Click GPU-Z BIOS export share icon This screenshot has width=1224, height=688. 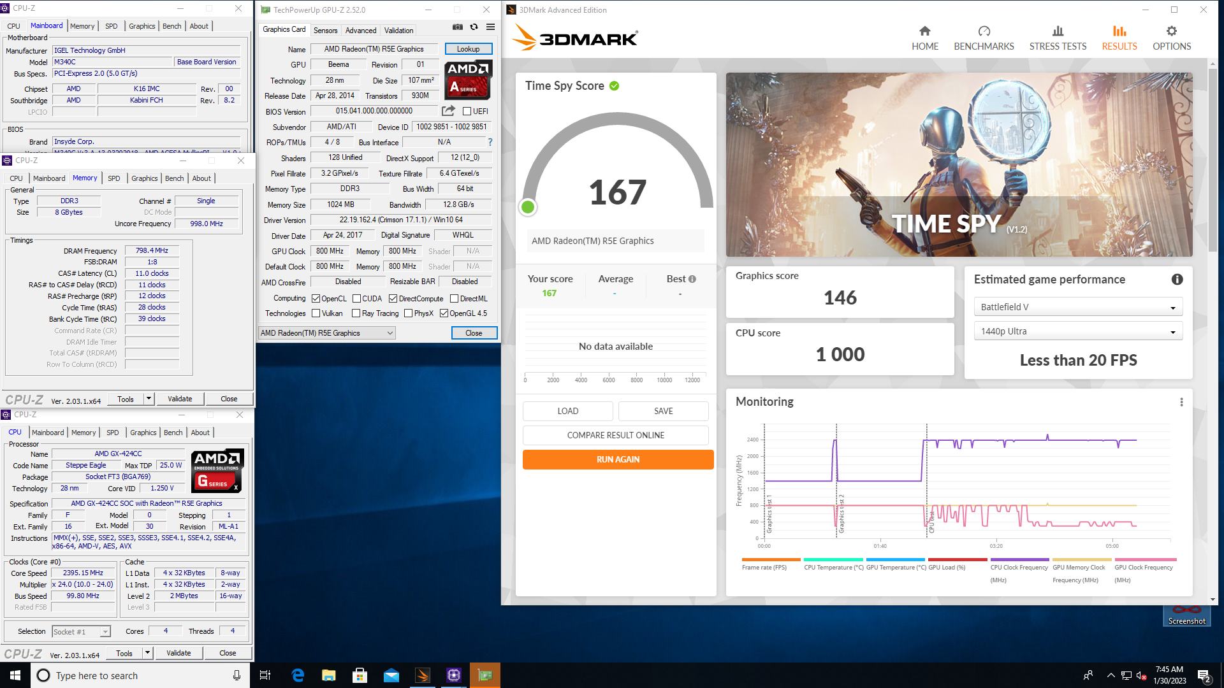[x=448, y=111]
